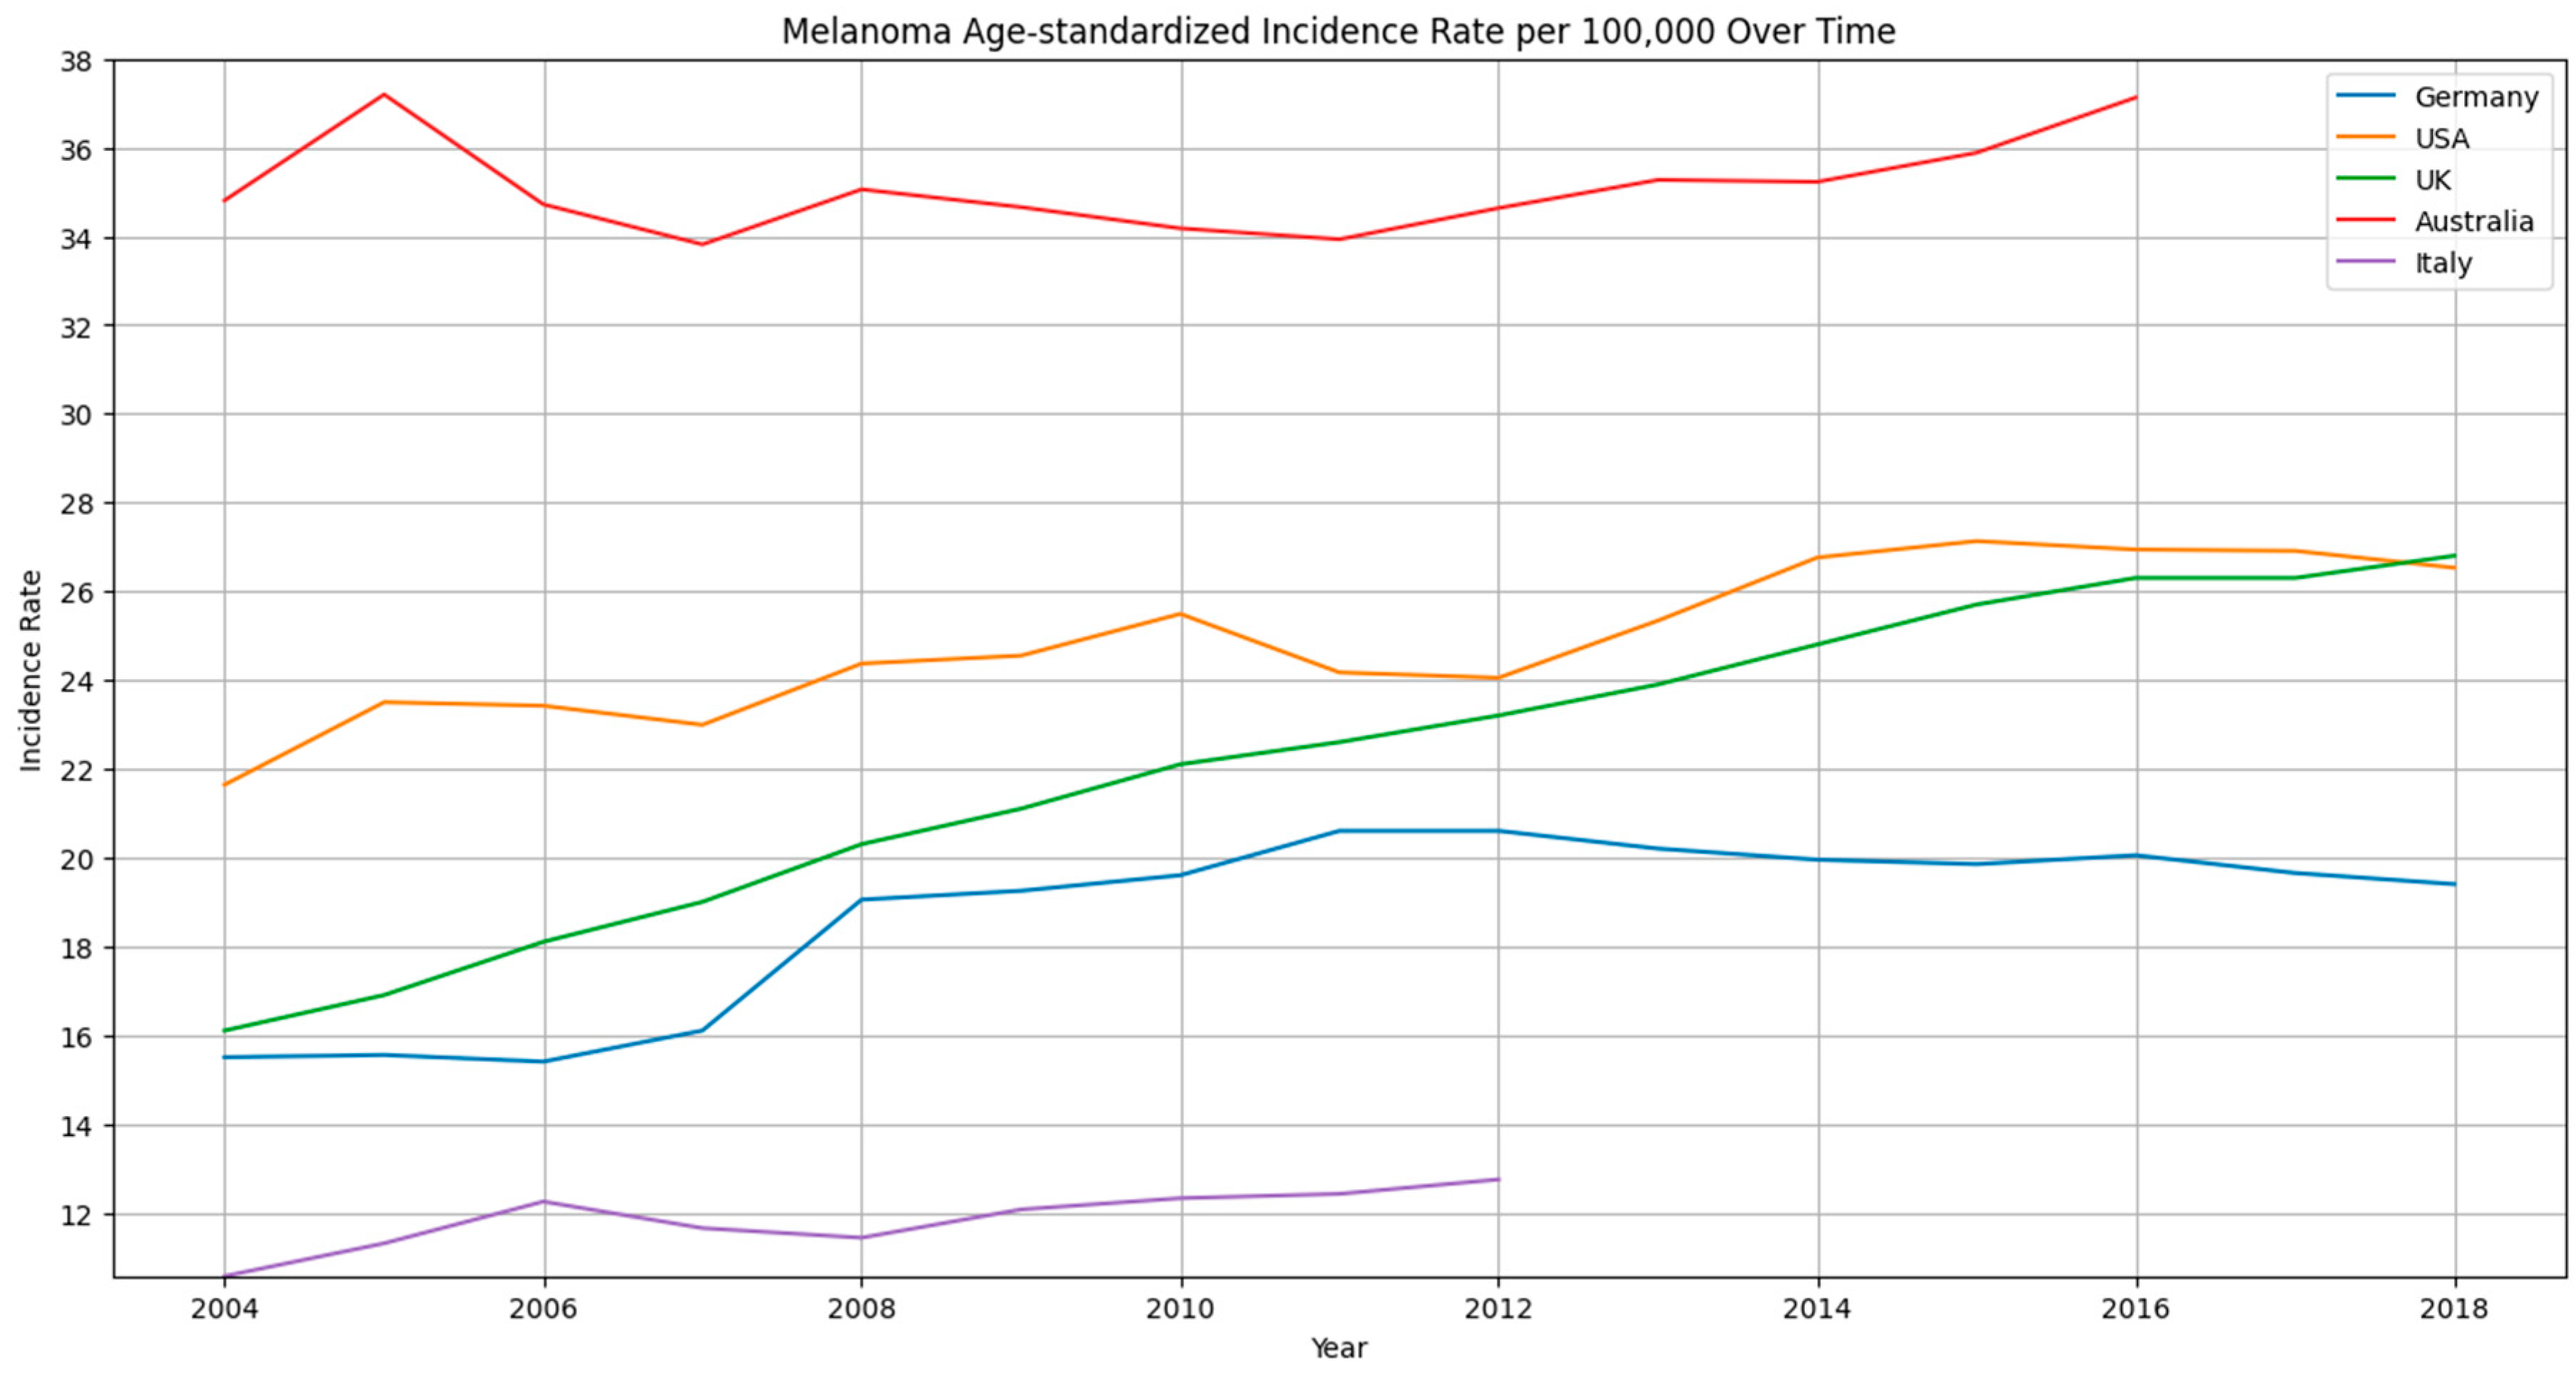Click the green UK legend line swatch
Viewport: 2576px width, 1375px height.
(x=2366, y=179)
